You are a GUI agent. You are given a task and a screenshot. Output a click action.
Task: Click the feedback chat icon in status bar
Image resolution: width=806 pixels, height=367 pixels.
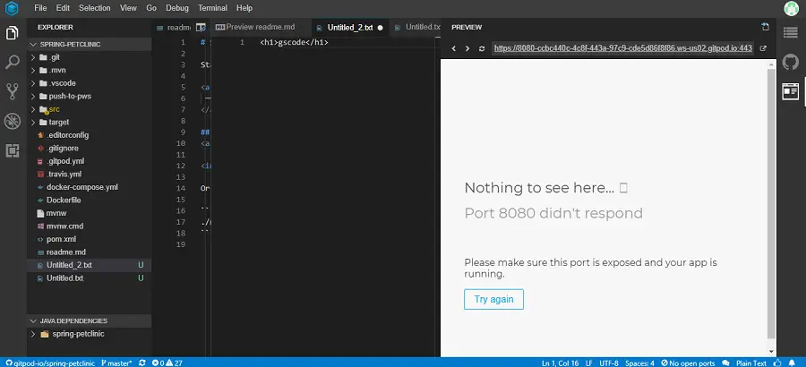click(725, 363)
